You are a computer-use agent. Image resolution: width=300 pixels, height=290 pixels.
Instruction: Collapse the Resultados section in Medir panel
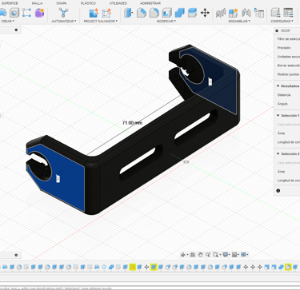pos(278,86)
